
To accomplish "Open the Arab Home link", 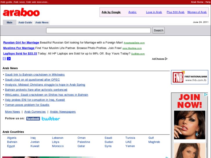I will (x=197, y=2).
